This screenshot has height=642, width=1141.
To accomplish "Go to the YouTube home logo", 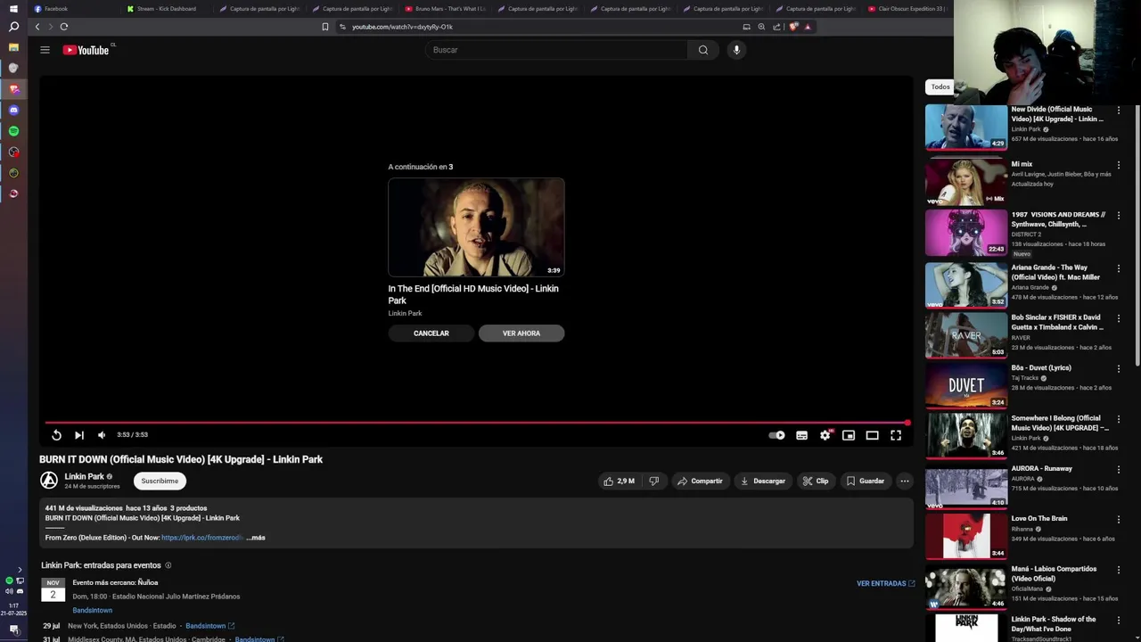I will click(86, 50).
